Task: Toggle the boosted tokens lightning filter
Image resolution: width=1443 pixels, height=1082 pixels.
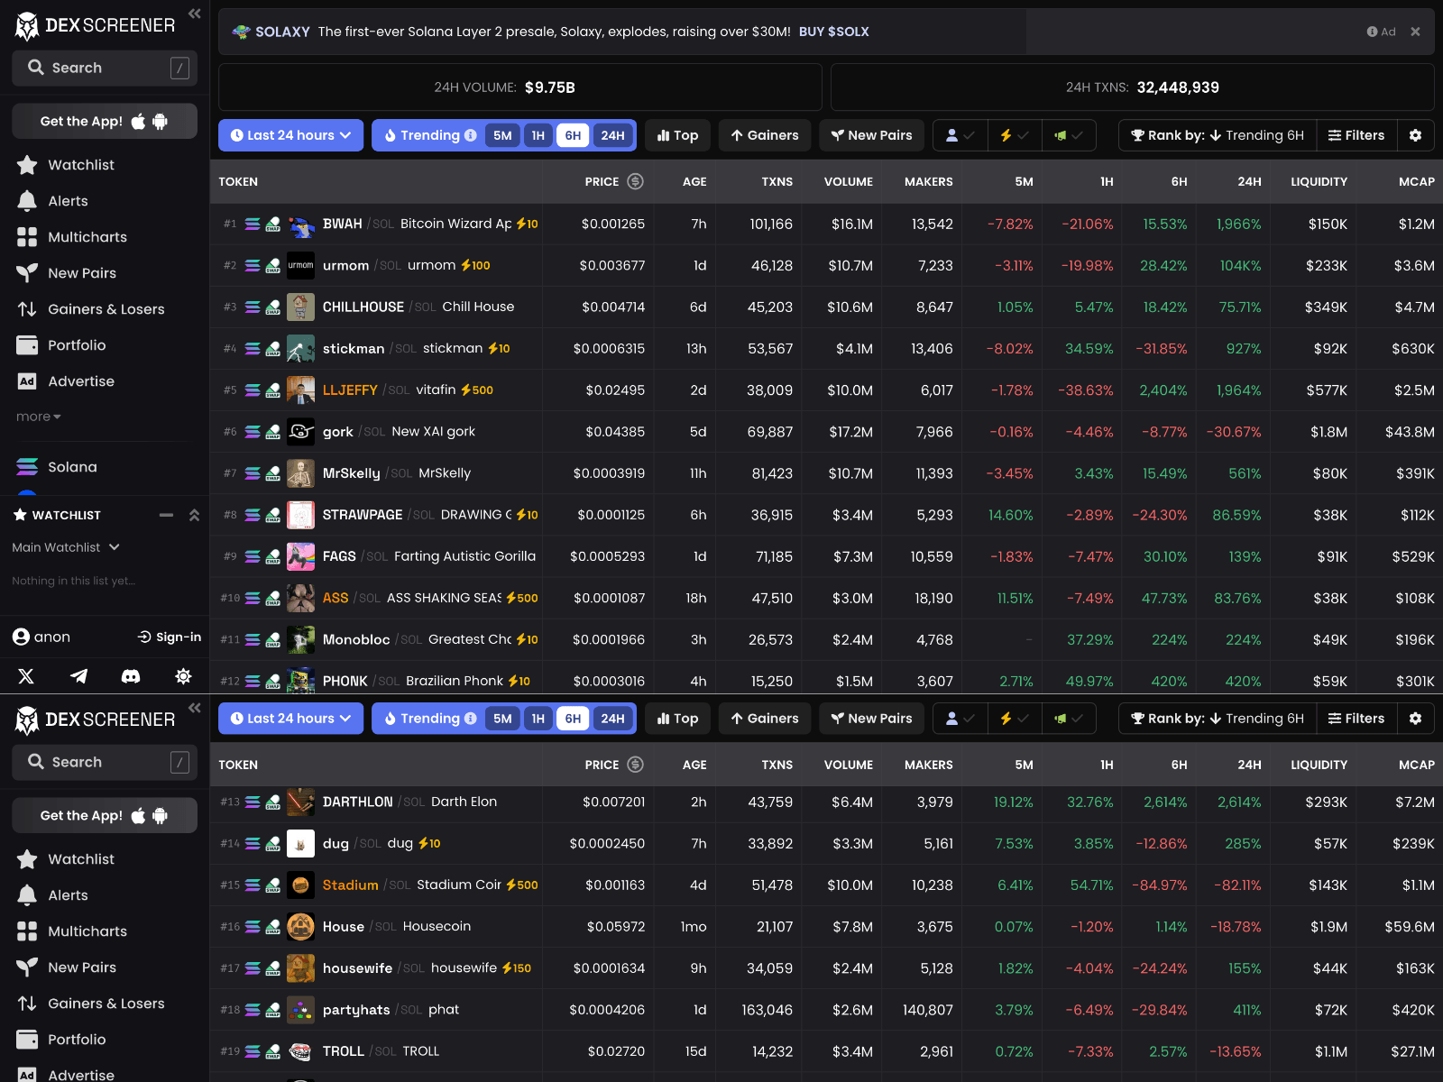Action: pos(1015,135)
